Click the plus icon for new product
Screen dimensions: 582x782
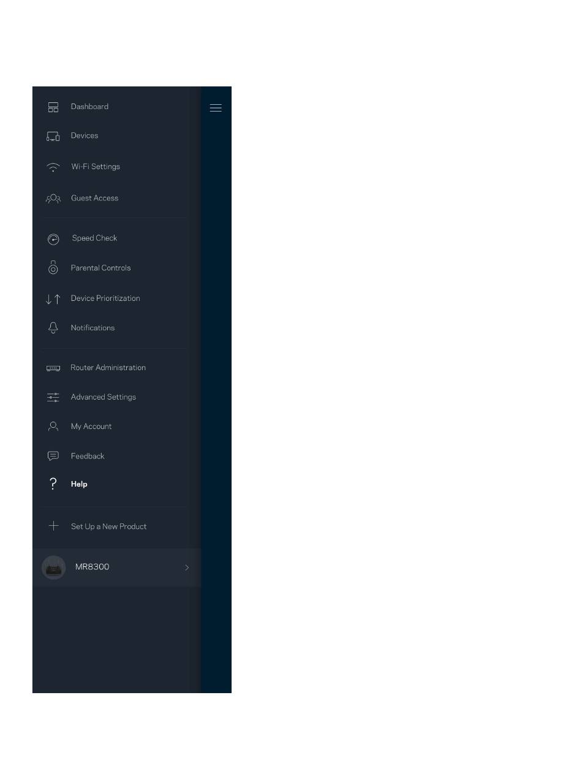pyautogui.click(x=53, y=526)
